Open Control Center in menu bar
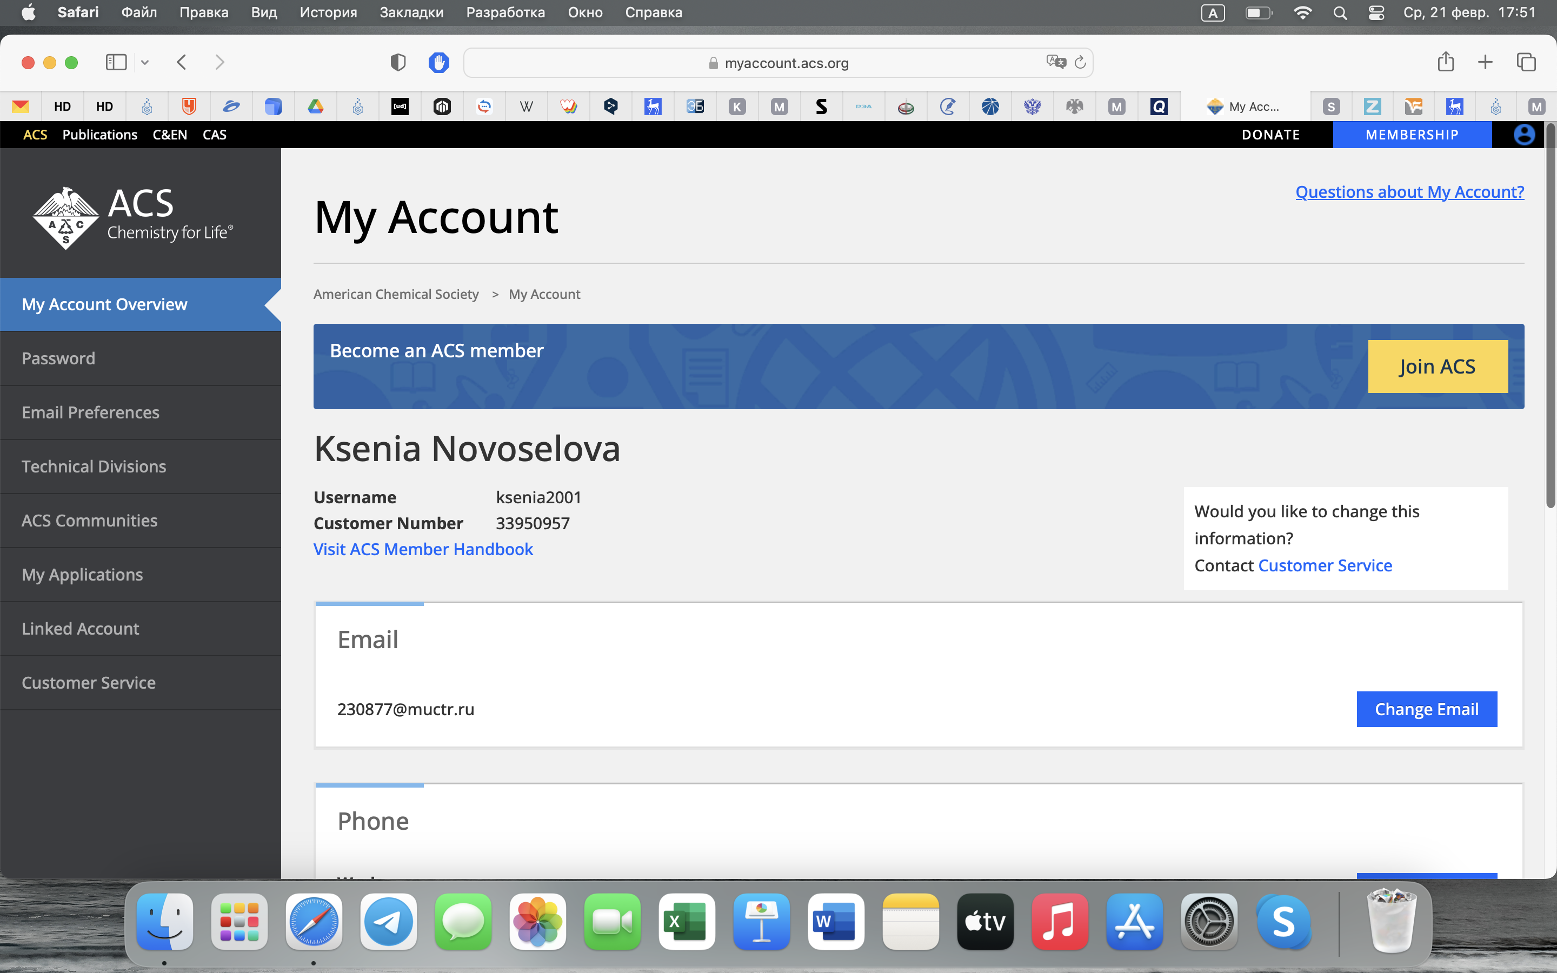 coord(1376,12)
